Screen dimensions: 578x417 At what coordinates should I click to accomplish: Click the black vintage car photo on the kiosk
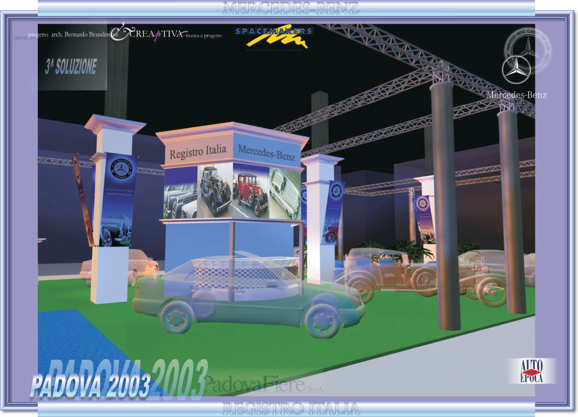215,191
